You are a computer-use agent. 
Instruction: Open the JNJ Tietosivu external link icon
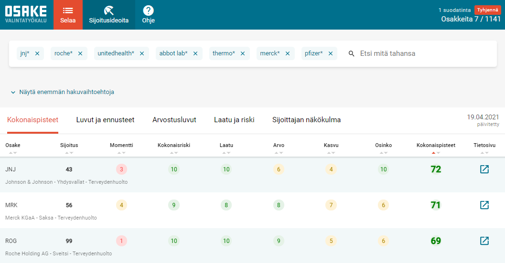click(x=484, y=169)
